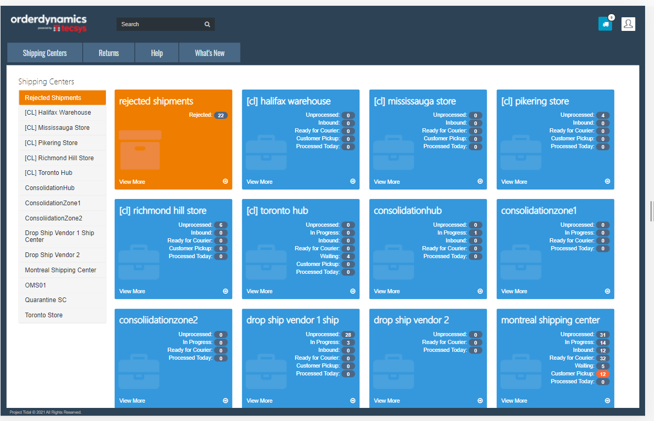Click toronto hub Waiting badge 4

(348, 257)
